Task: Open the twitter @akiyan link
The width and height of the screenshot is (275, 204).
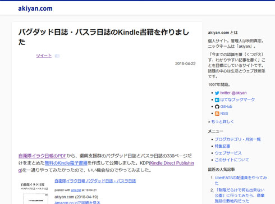Action: 233,93
